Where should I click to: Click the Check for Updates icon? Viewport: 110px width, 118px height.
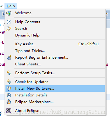pos(9,82)
